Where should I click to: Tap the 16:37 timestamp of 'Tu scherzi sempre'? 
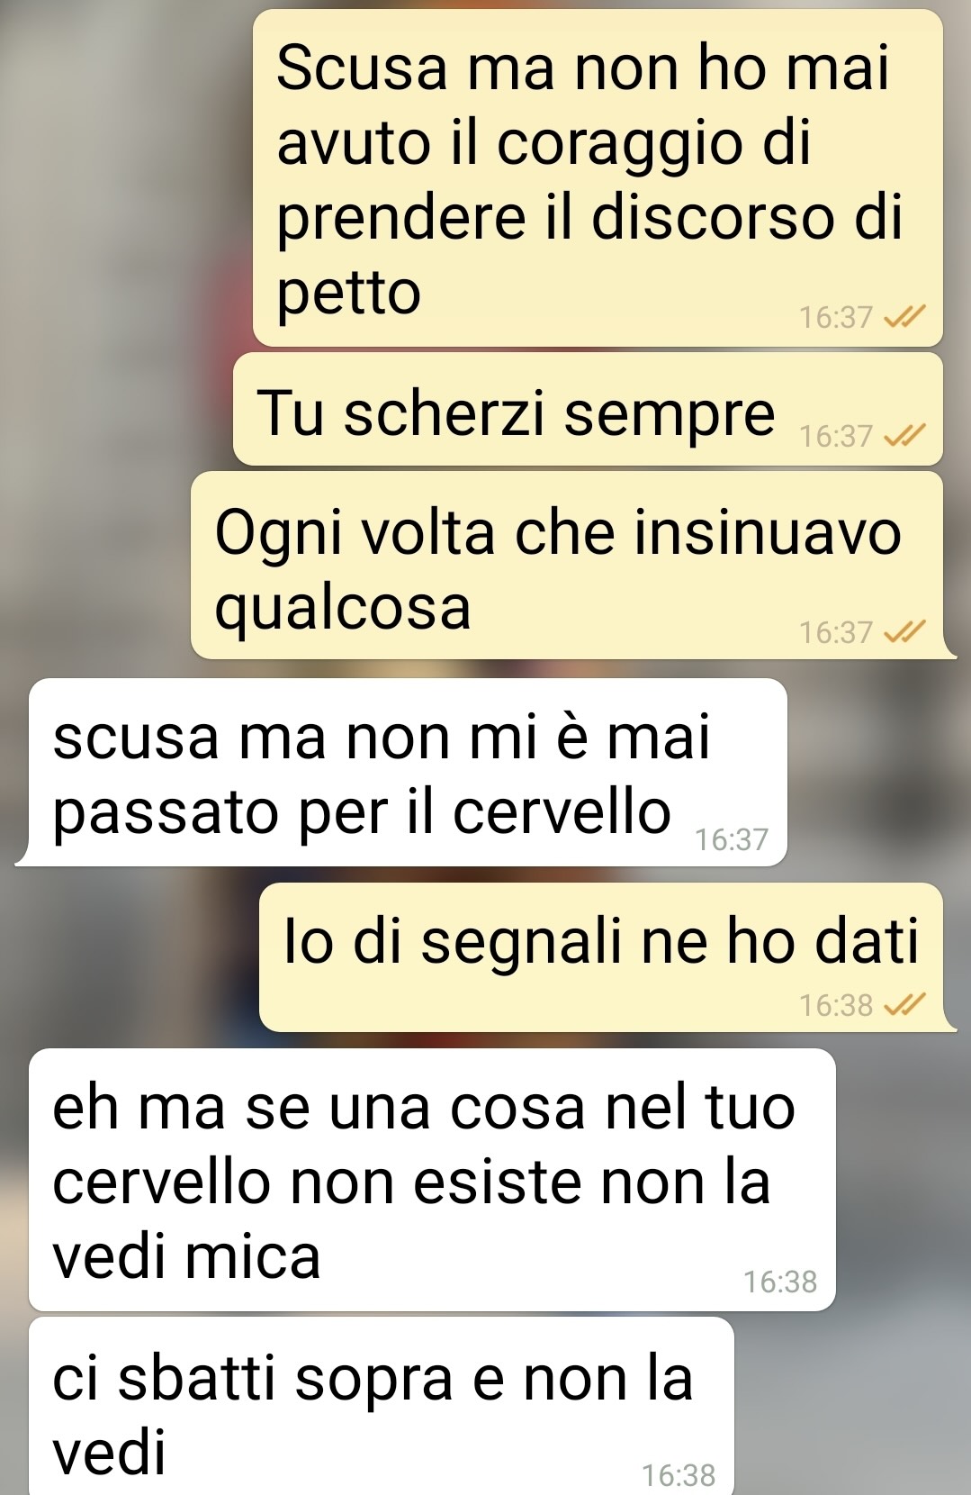tap(836, 436)
